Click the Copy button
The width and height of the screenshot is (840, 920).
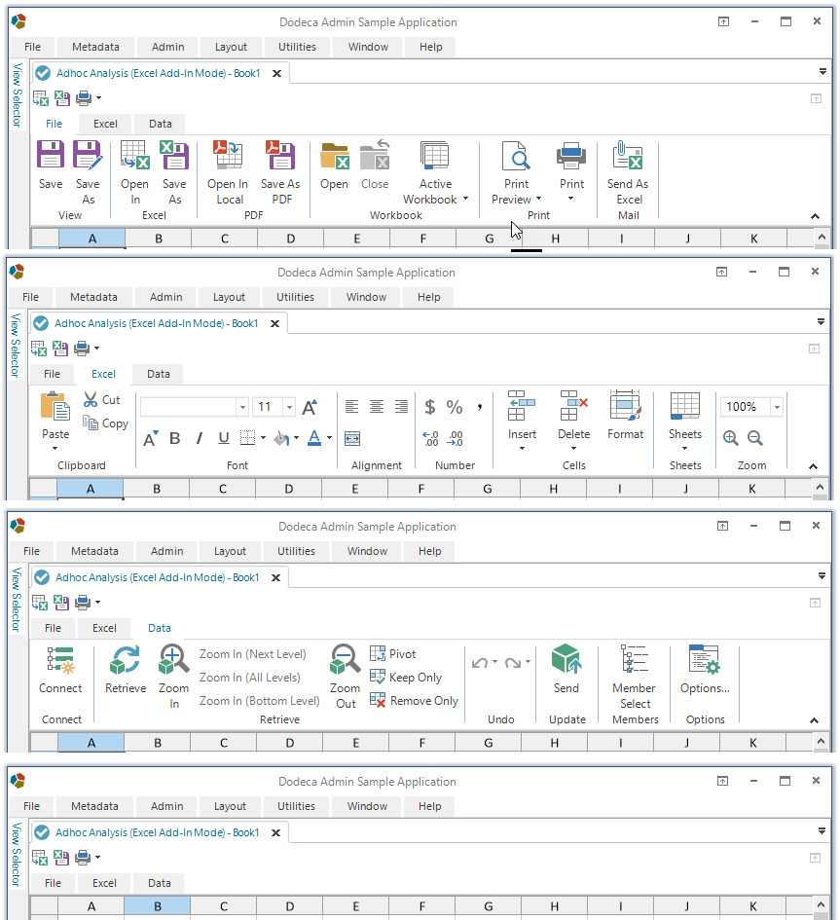pyautogui.click(x=105, y=423)
